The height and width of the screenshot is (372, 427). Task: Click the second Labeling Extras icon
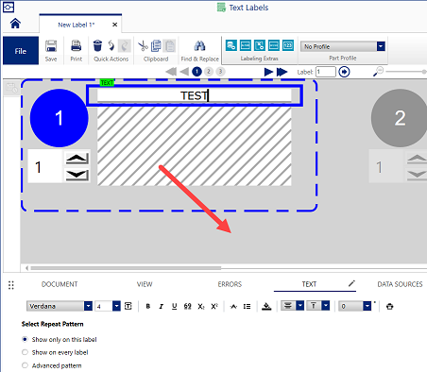tap(246, 45)
